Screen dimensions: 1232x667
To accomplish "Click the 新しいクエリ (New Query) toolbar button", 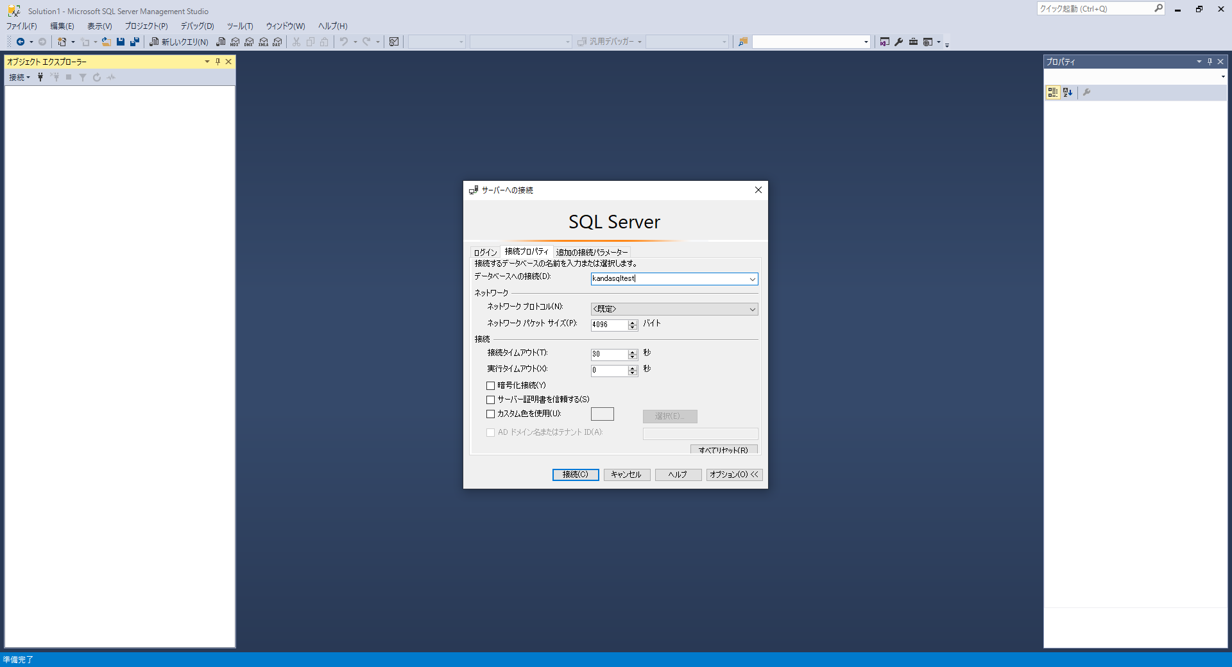I will click(x=179, y=42).
